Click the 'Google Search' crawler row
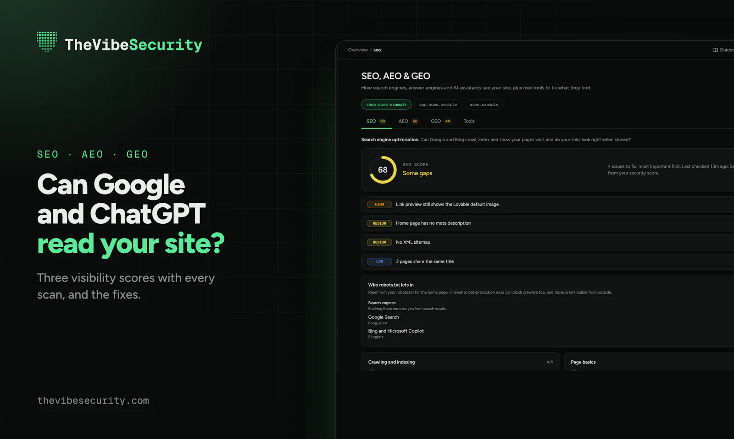 384,319
